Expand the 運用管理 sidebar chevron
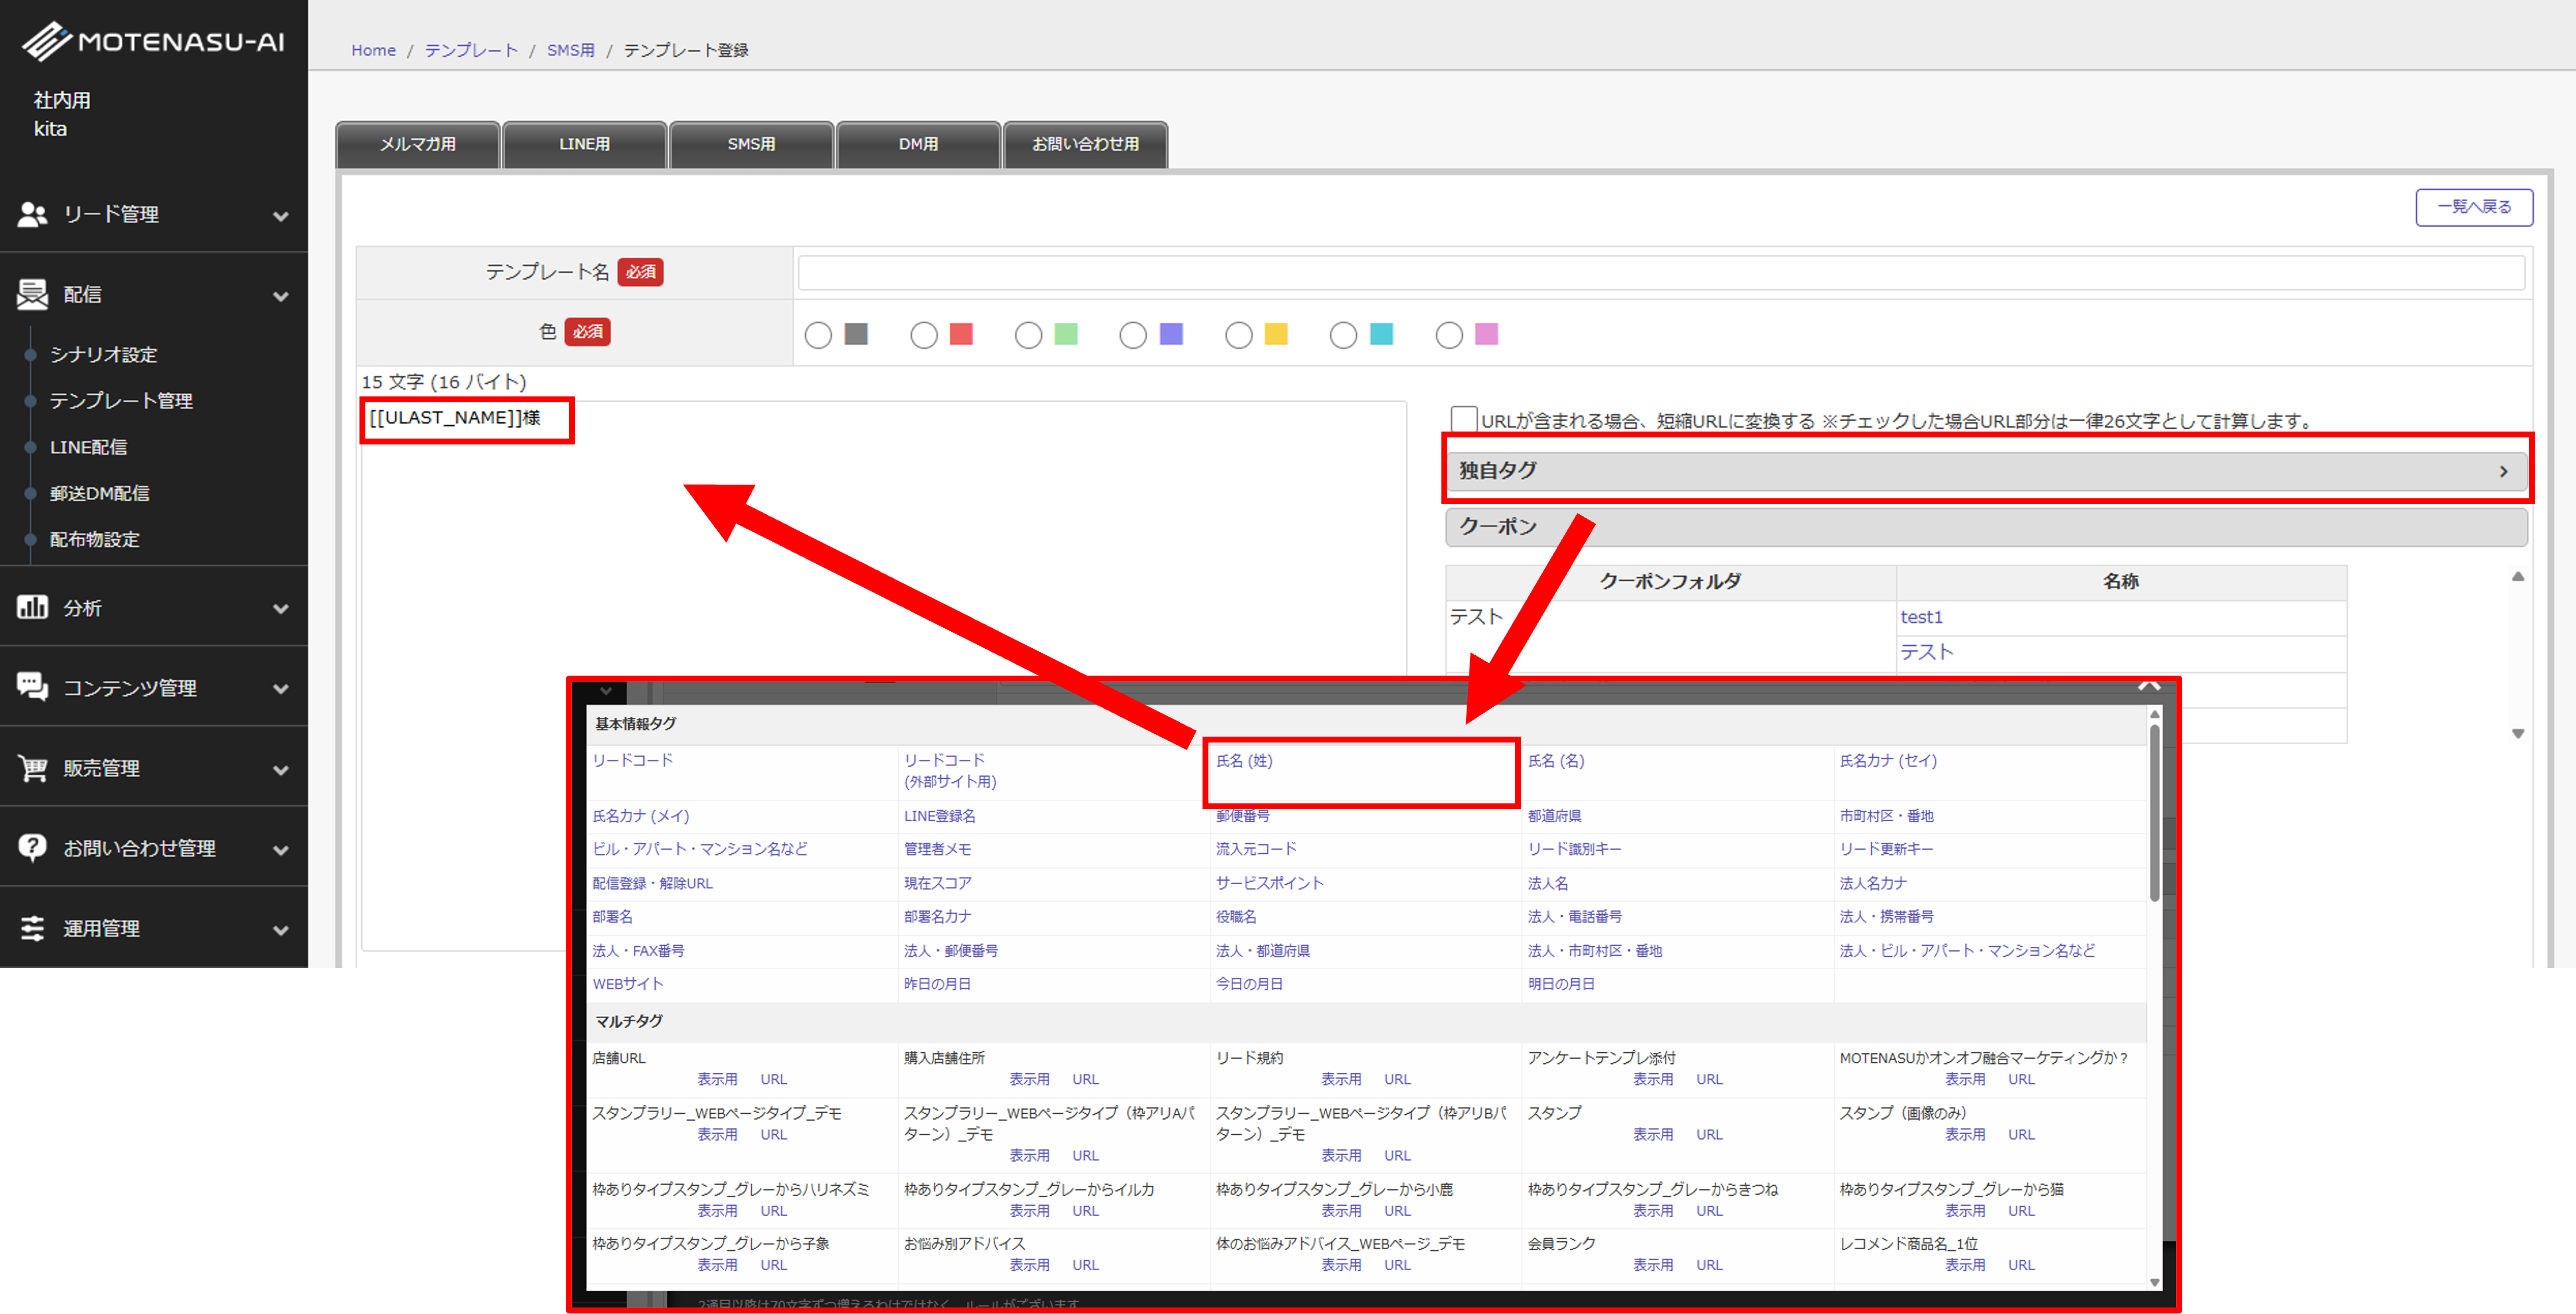 281,930
